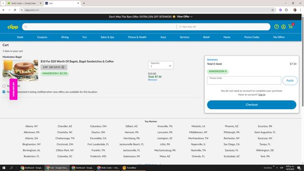The image size is (304, 171).
Task: Open the bagel sandwich thumbnail
Action: coord(20,70)
